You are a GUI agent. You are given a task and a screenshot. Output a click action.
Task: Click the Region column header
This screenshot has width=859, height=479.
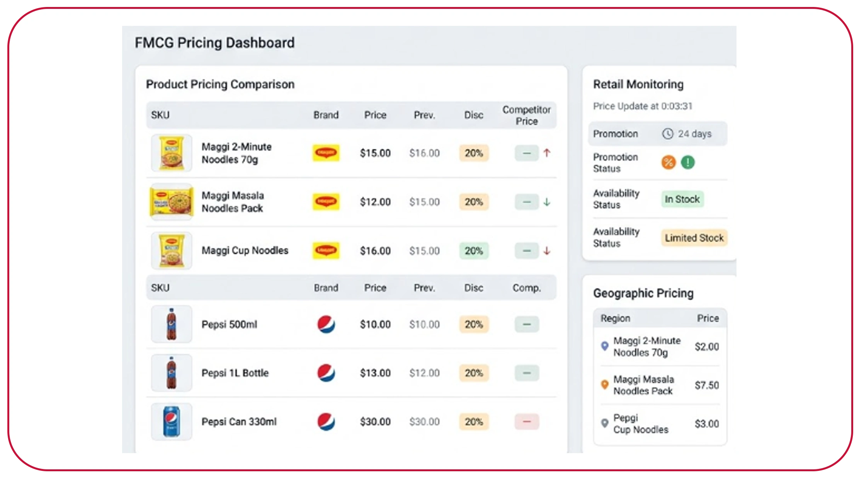615,318
